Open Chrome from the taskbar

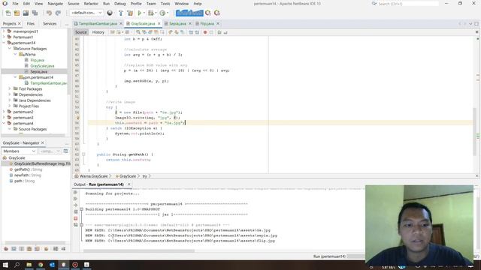click(41, 265)
